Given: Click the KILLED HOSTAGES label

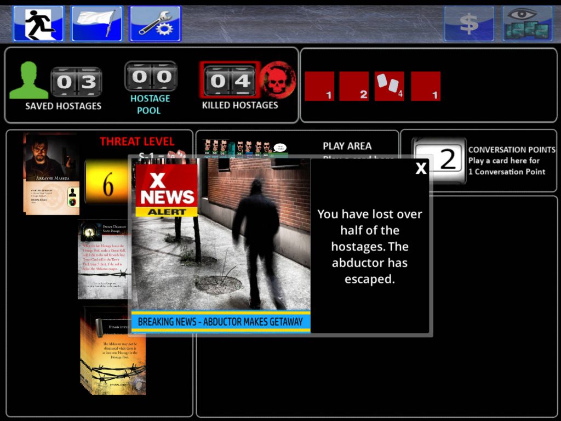Looking at the screenshot, I should click(x=240, y=105).
